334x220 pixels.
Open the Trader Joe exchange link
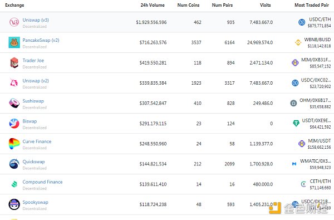click(33, 61)
